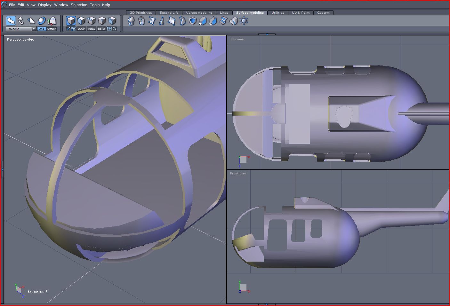Expand the collapsed panel handle below the viewports
This screenshot has height=306, width=450.
(267, 304)
